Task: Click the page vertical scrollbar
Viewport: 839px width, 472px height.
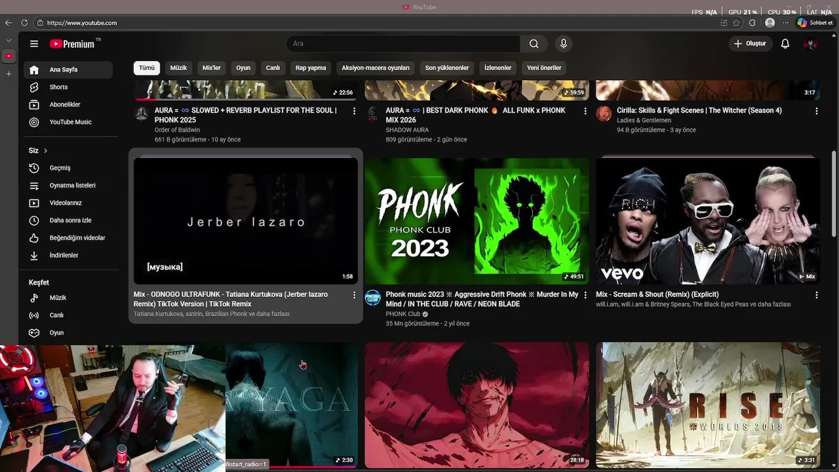Action: coord(834,193)
